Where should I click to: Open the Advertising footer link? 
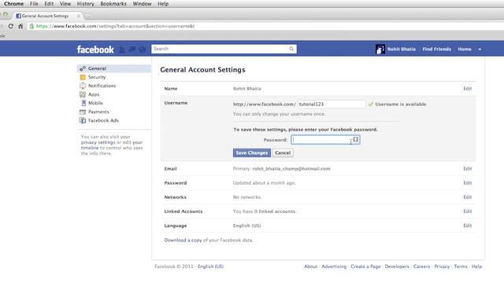coord(334,266)
